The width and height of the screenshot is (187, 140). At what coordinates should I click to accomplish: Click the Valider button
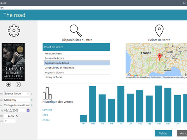pos(163,133)
